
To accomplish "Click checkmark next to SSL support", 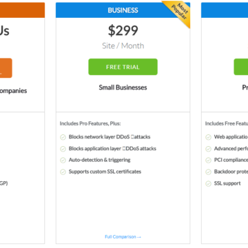I will pyautogui.click(x=208, y=183).
